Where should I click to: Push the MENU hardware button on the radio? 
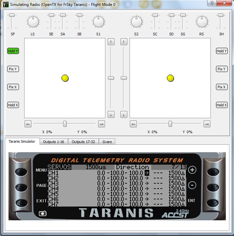click(x=21, y=172)
